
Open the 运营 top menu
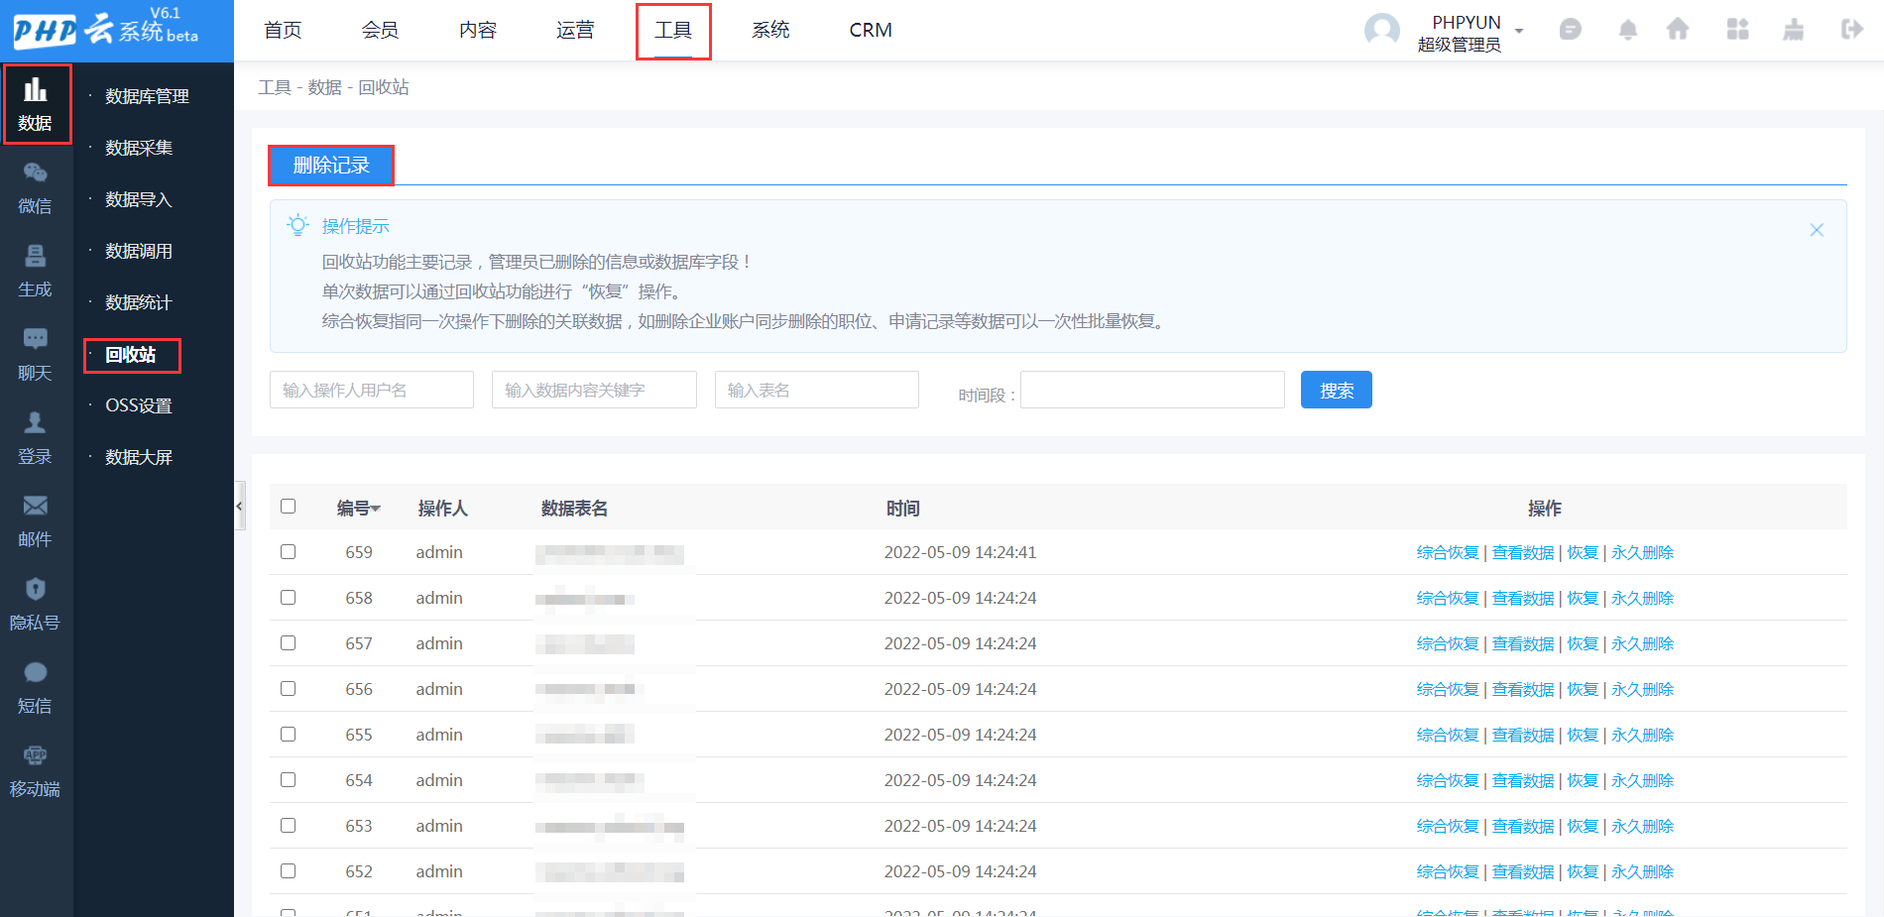click(x=575, y=31)
